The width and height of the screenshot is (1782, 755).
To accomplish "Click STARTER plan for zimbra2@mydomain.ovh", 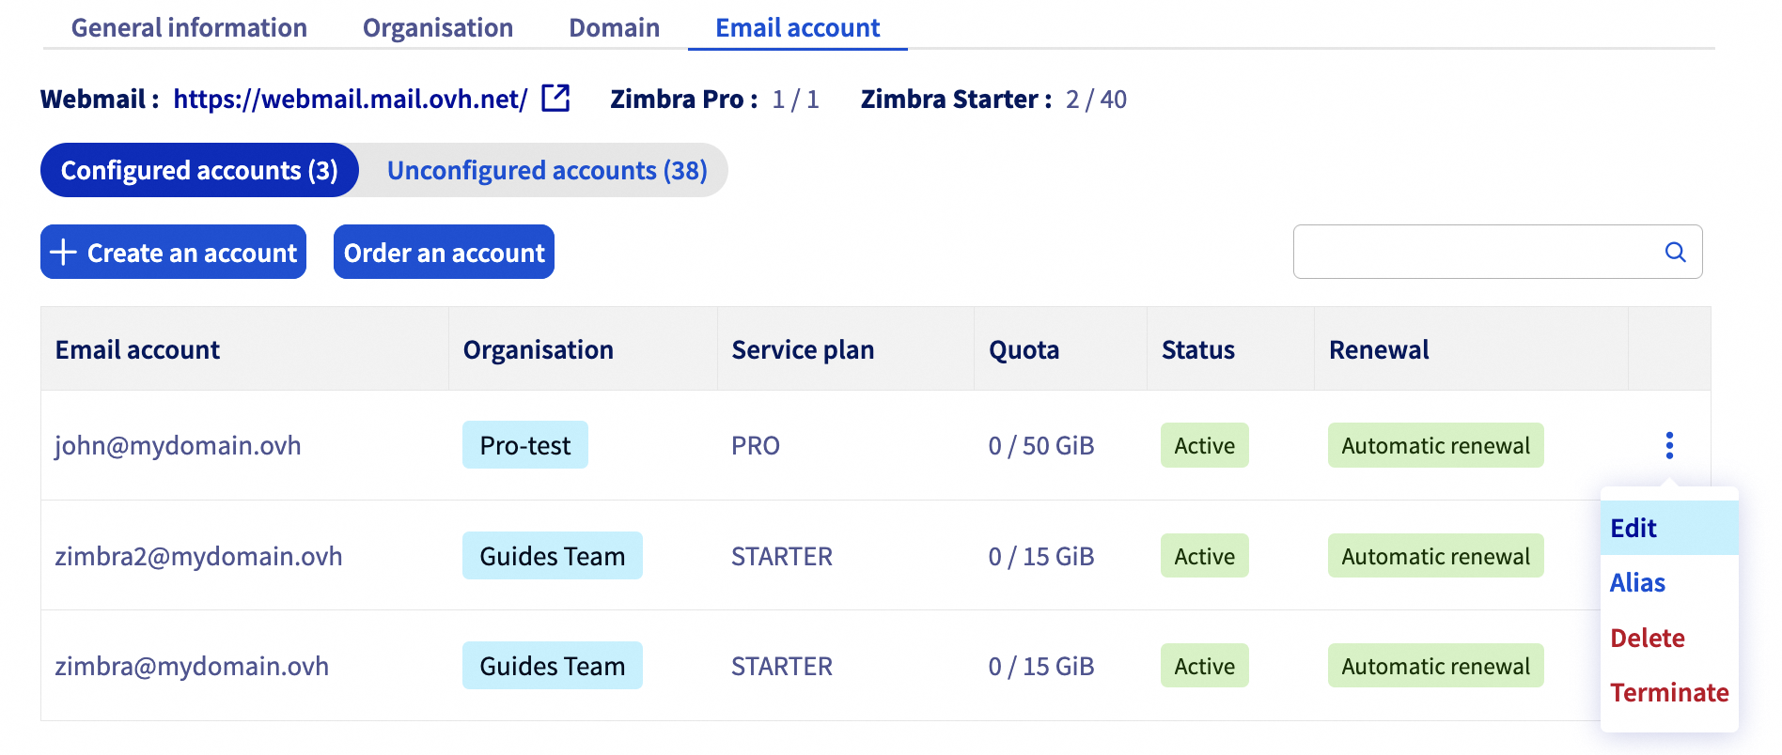I will pos(782,556).
